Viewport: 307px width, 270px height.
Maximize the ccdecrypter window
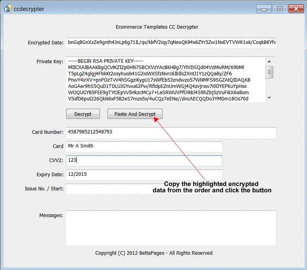tap(280, 8)
